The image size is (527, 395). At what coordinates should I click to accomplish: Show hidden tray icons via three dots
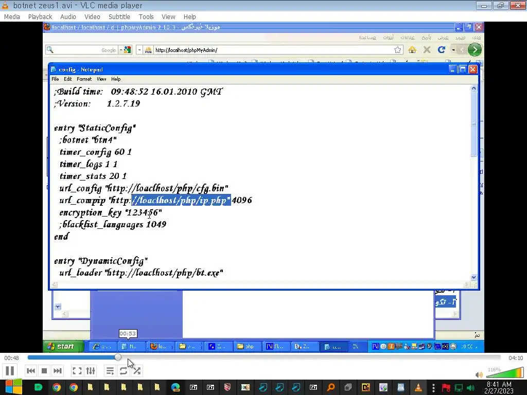433,388
